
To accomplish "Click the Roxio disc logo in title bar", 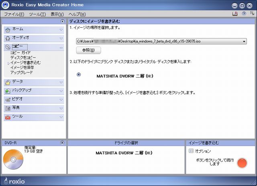I will coord(5,5).
